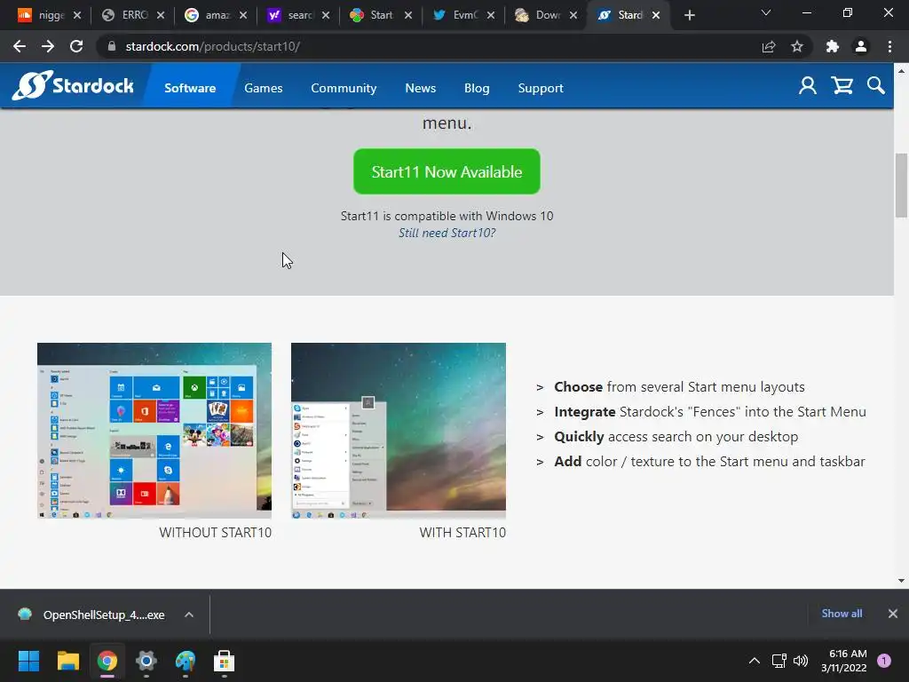Click Show all downloads
The width and height of the screenshot is (909, 682).
point(842,613)
